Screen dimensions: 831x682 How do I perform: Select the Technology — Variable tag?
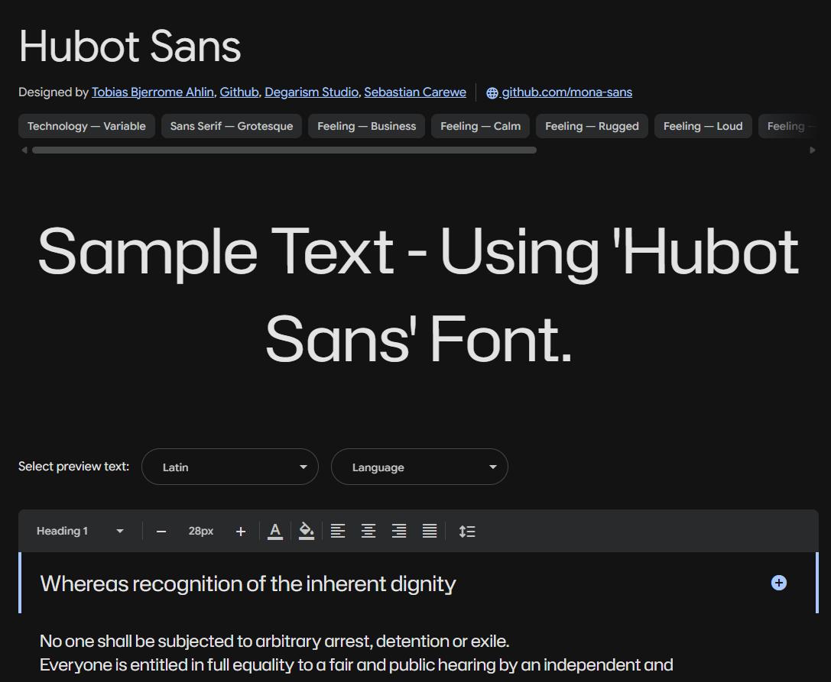pos(86,126)
